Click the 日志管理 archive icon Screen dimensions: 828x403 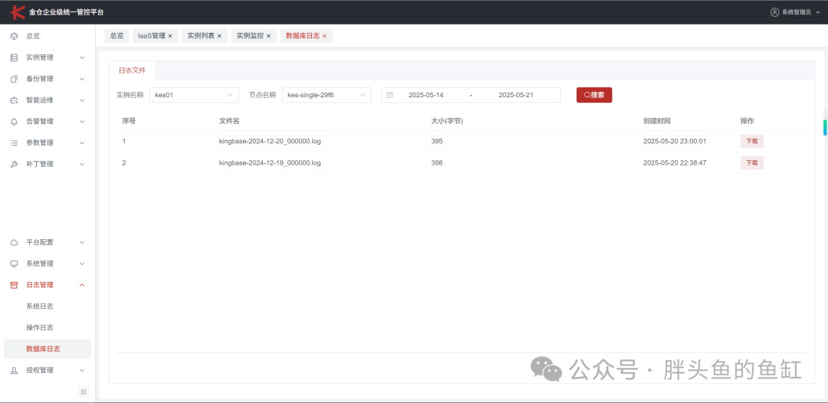[15, 285]
